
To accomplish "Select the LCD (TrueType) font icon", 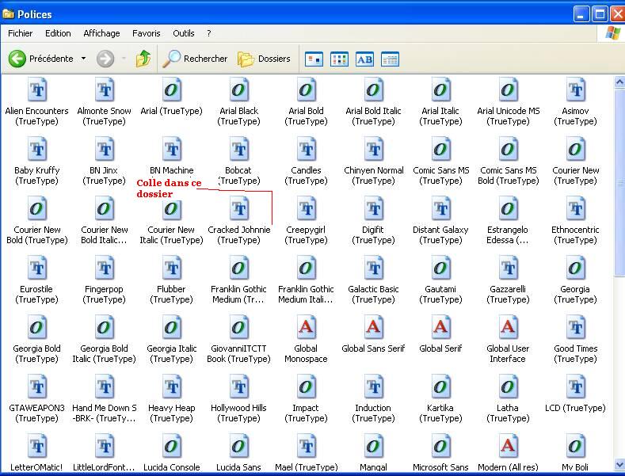I will (576, 387).
